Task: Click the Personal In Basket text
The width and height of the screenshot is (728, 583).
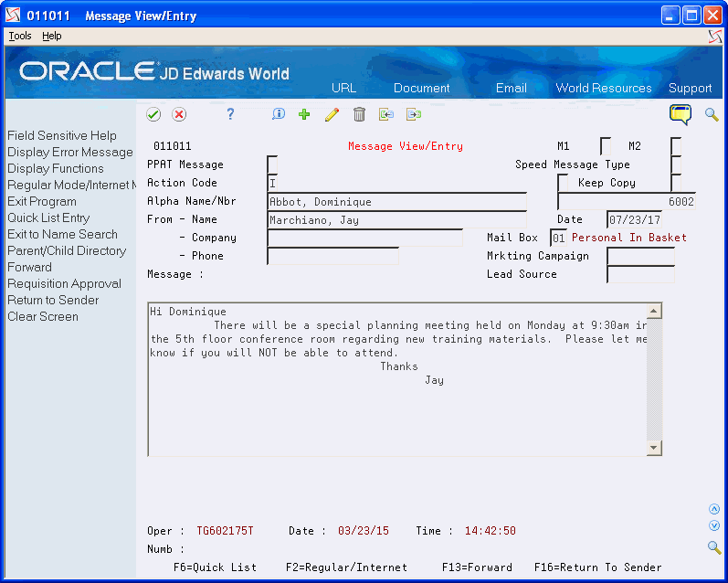Action: (x=629, y=238)
